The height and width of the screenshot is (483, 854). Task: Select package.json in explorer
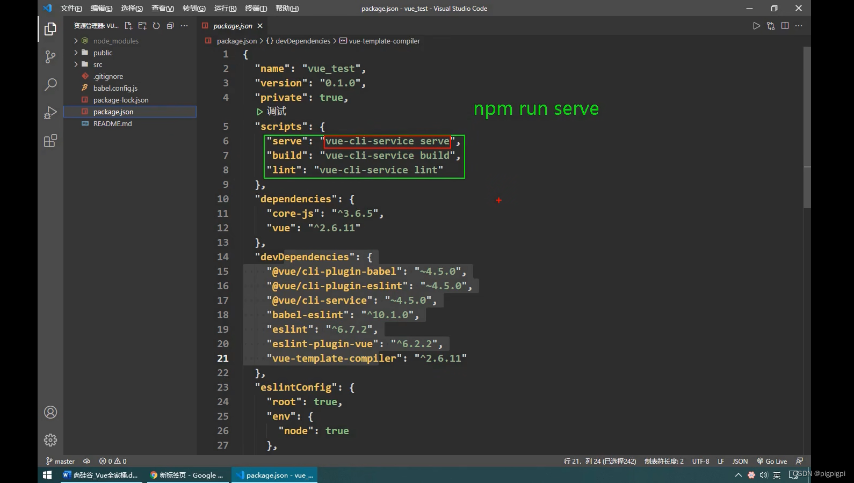130,112
